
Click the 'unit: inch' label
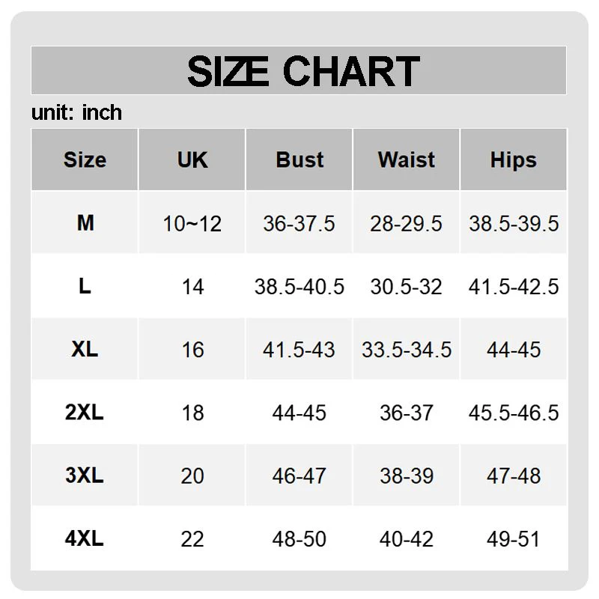tap(76, 113)
